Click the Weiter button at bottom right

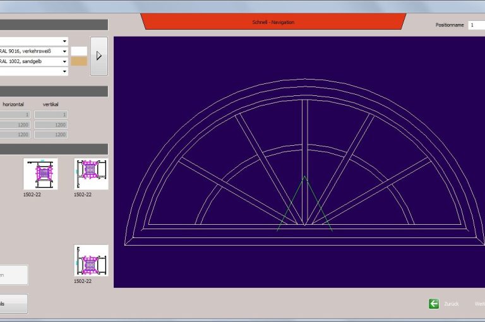click(479, 304)
